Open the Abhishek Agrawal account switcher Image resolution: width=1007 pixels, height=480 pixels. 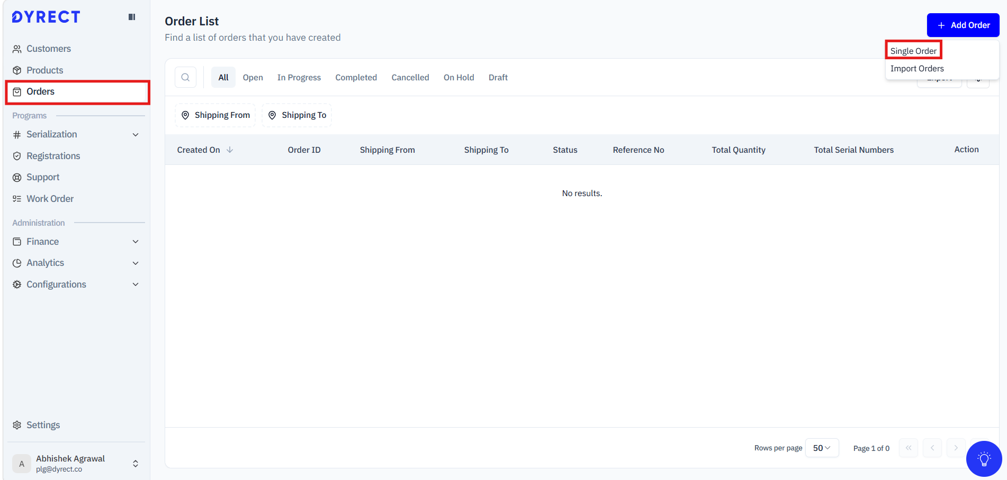77,464
